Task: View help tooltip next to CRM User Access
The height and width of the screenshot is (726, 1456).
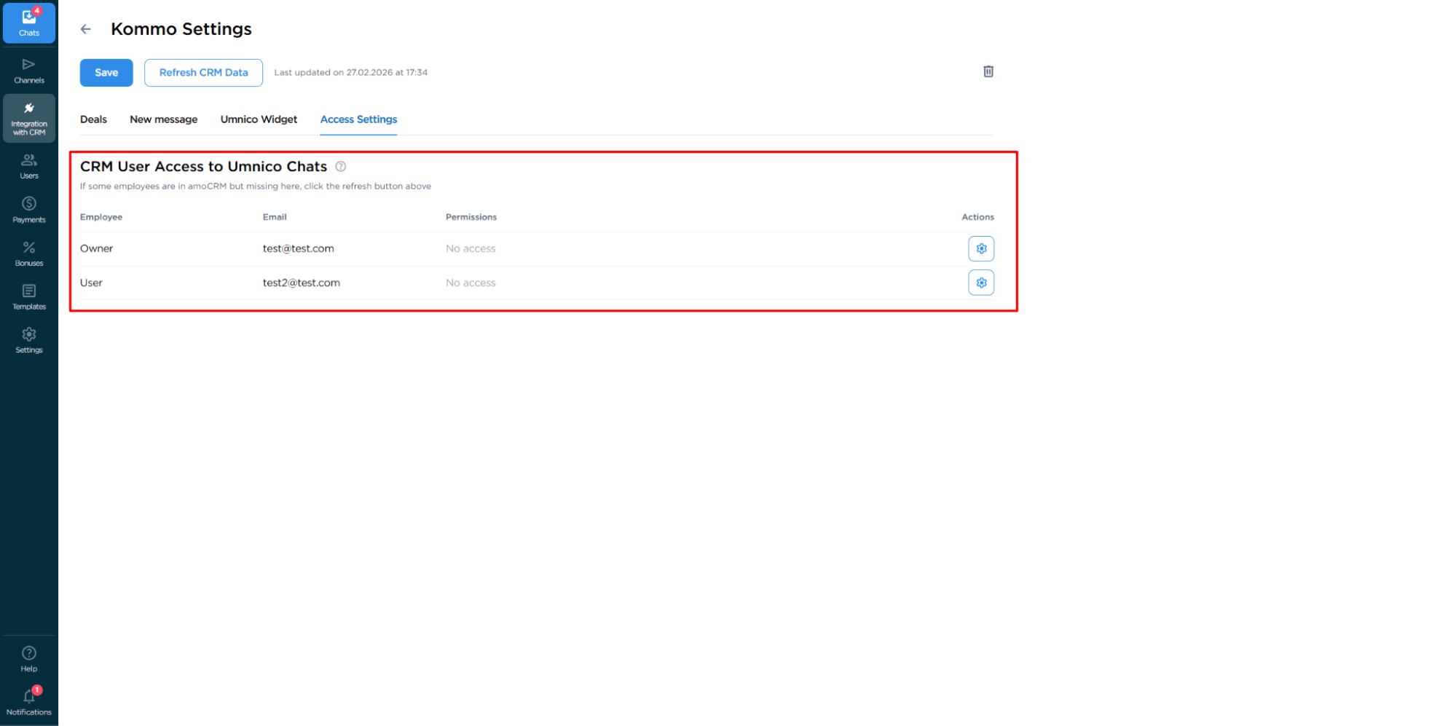Action: click(x=340, y=166)
